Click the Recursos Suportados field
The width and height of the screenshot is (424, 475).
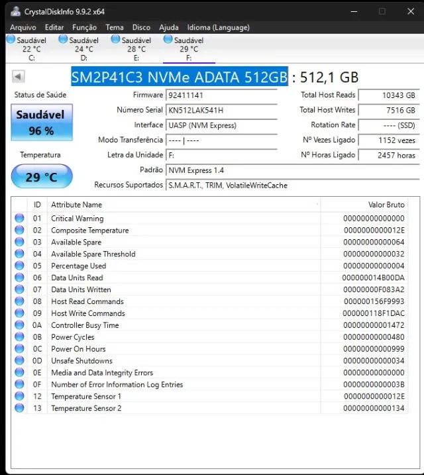292,185
